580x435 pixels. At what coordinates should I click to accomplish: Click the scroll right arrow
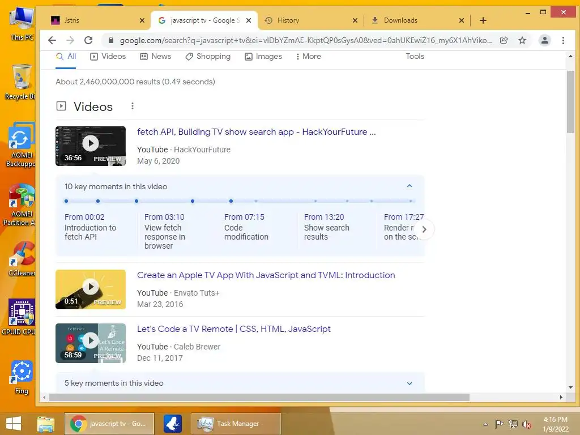(x=561, y=397)
